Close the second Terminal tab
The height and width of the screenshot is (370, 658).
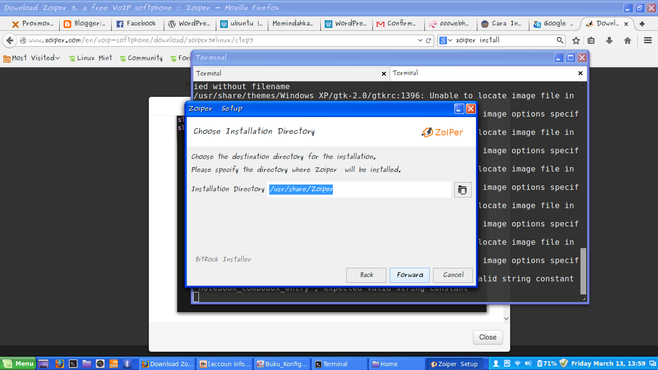tap(580, 74)
